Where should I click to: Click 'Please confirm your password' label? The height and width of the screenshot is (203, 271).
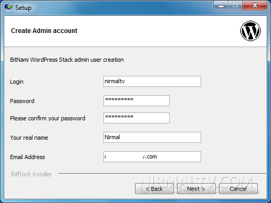(48, 118)
